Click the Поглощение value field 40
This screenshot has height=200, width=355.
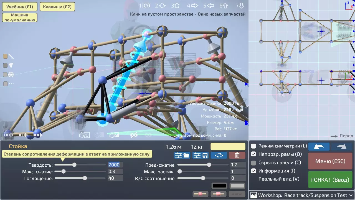click(x=115, y=178)
